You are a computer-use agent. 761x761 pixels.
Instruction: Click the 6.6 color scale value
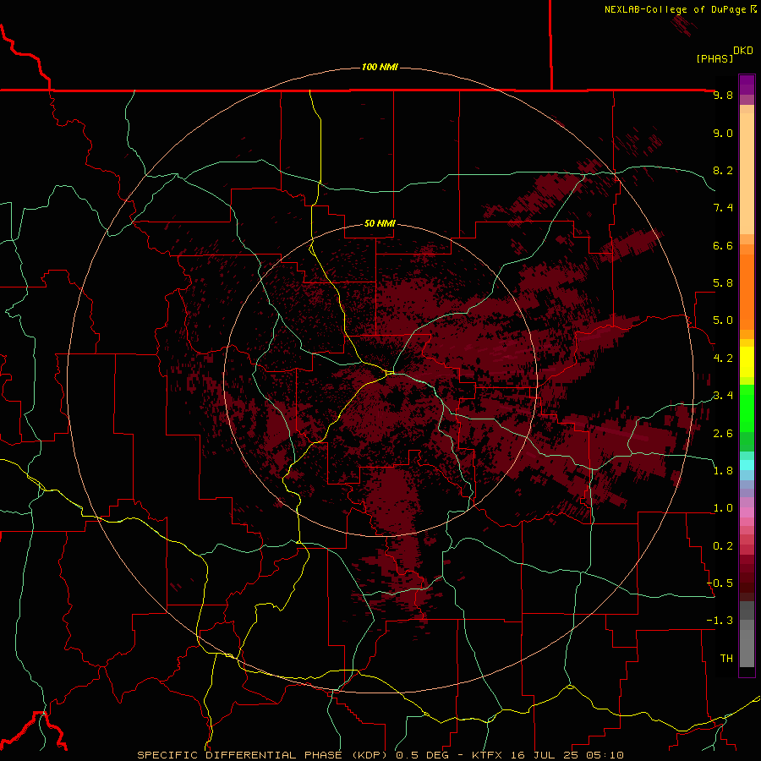(x=723, y=245)
